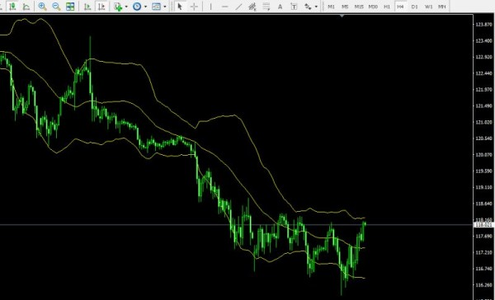Switch chart to candlestick display
495x300 pixels.
(12, 7)
